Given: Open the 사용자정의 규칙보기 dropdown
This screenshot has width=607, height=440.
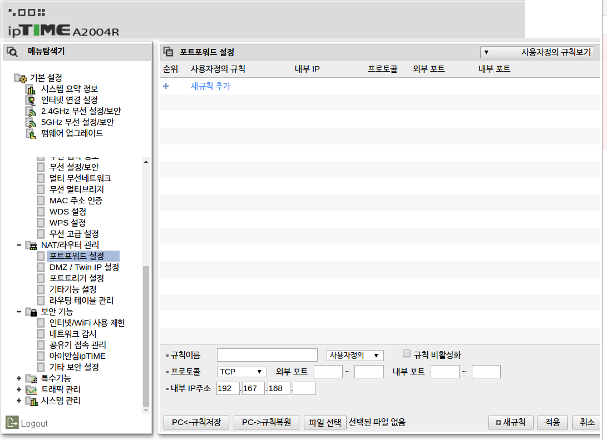Looking at the screenshot, I should 537,52.
